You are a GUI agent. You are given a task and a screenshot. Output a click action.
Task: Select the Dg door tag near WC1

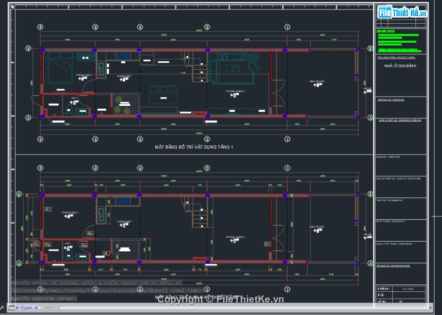[x=47, y=244]
